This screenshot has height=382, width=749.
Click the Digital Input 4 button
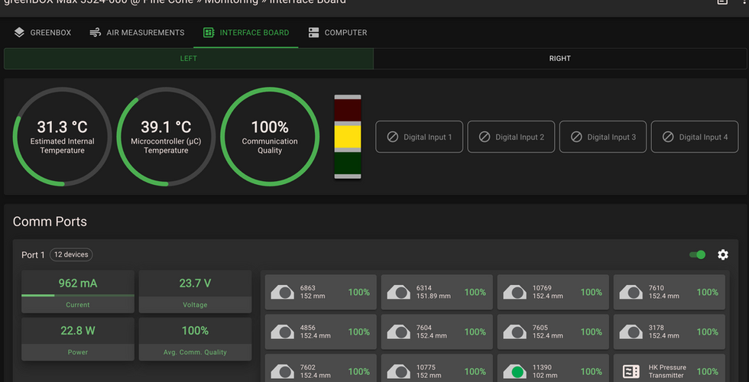click(x=695, y=137)
